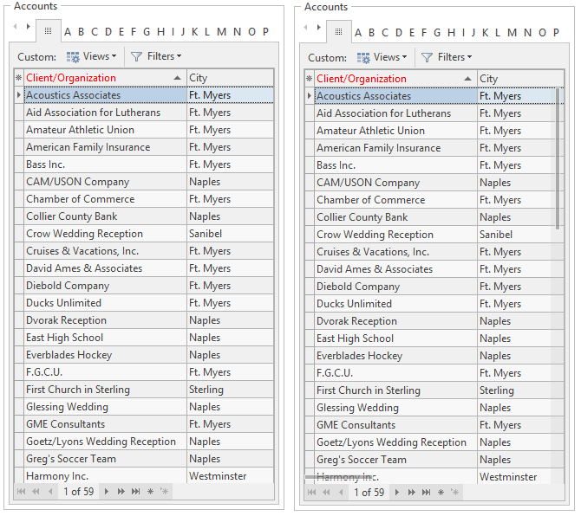Go to first record in right panel navigator
581x516 pixels.
coord(311,493)
